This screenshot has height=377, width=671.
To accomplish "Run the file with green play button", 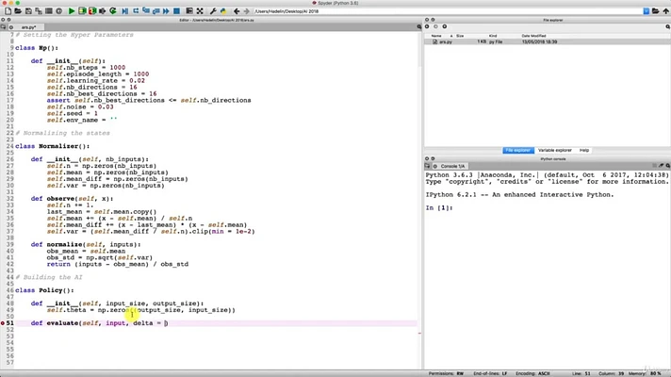I will (x=72, y=11).
